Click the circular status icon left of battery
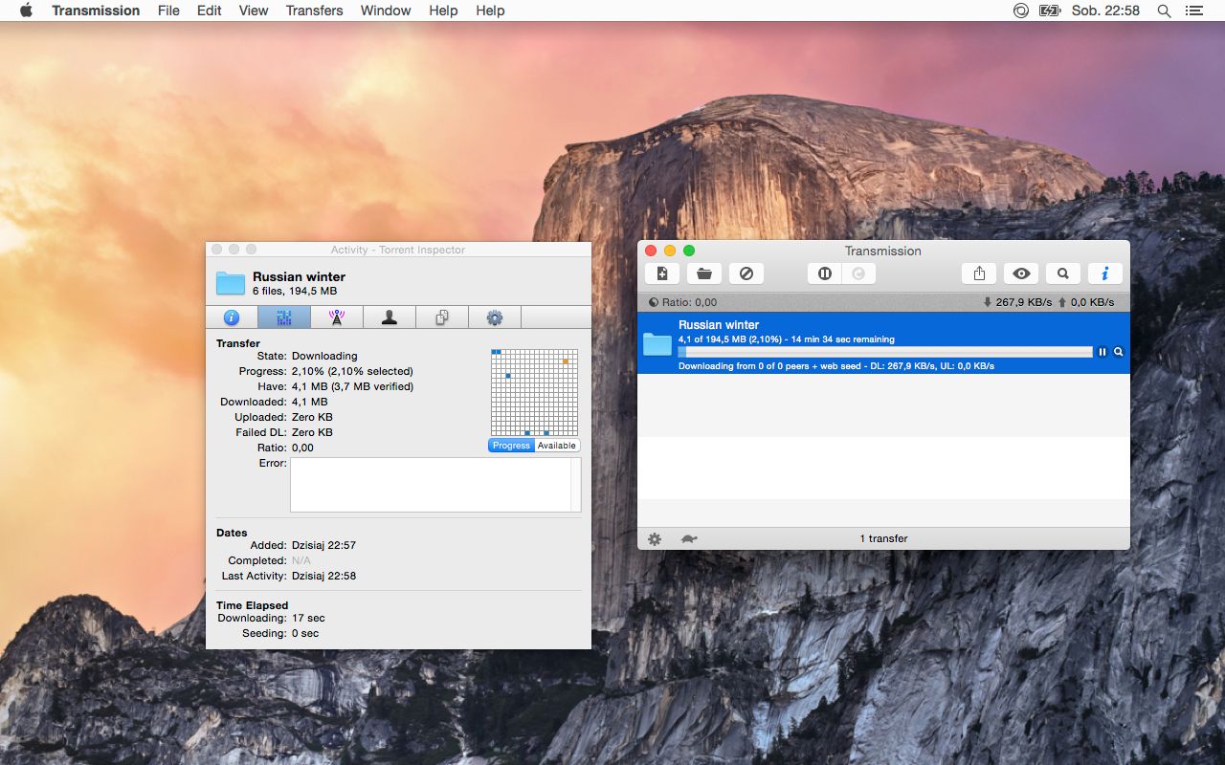This screenshot has width=1225, height=765. coord(1021,11)
